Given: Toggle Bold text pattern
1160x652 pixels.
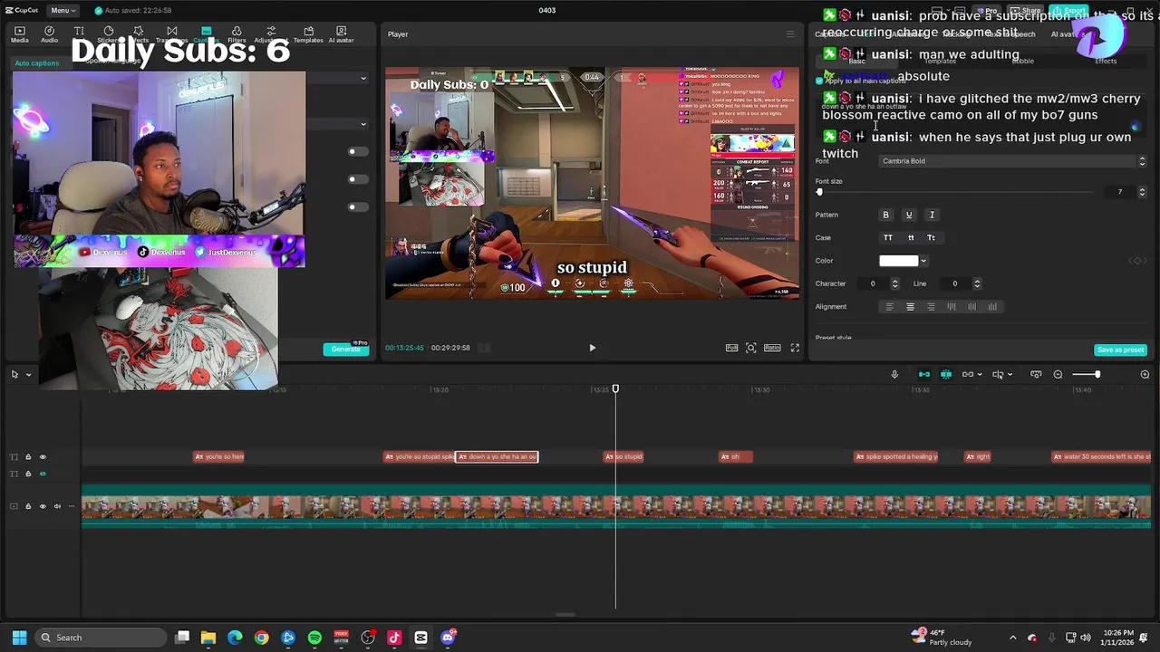Looking at the screenshot, I should tap(886, 215).
